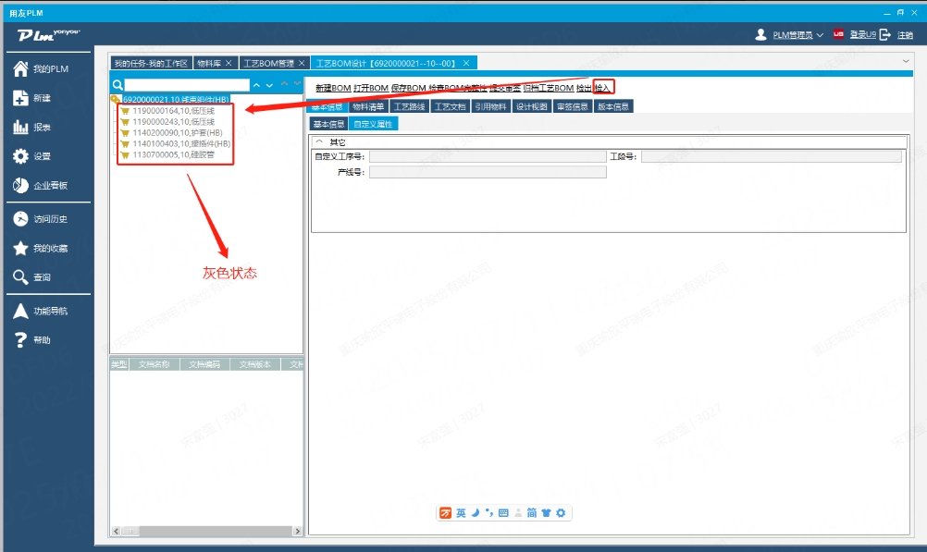Click the 自定义工序号 field
Viewport: 927px width, 552px height.
[488, 156]
